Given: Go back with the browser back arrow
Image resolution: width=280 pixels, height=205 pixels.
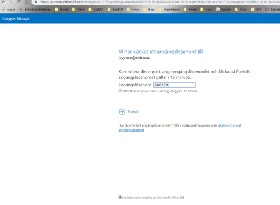Looking at the screenshot, I should pyautogui.click(x=3, y=2).
